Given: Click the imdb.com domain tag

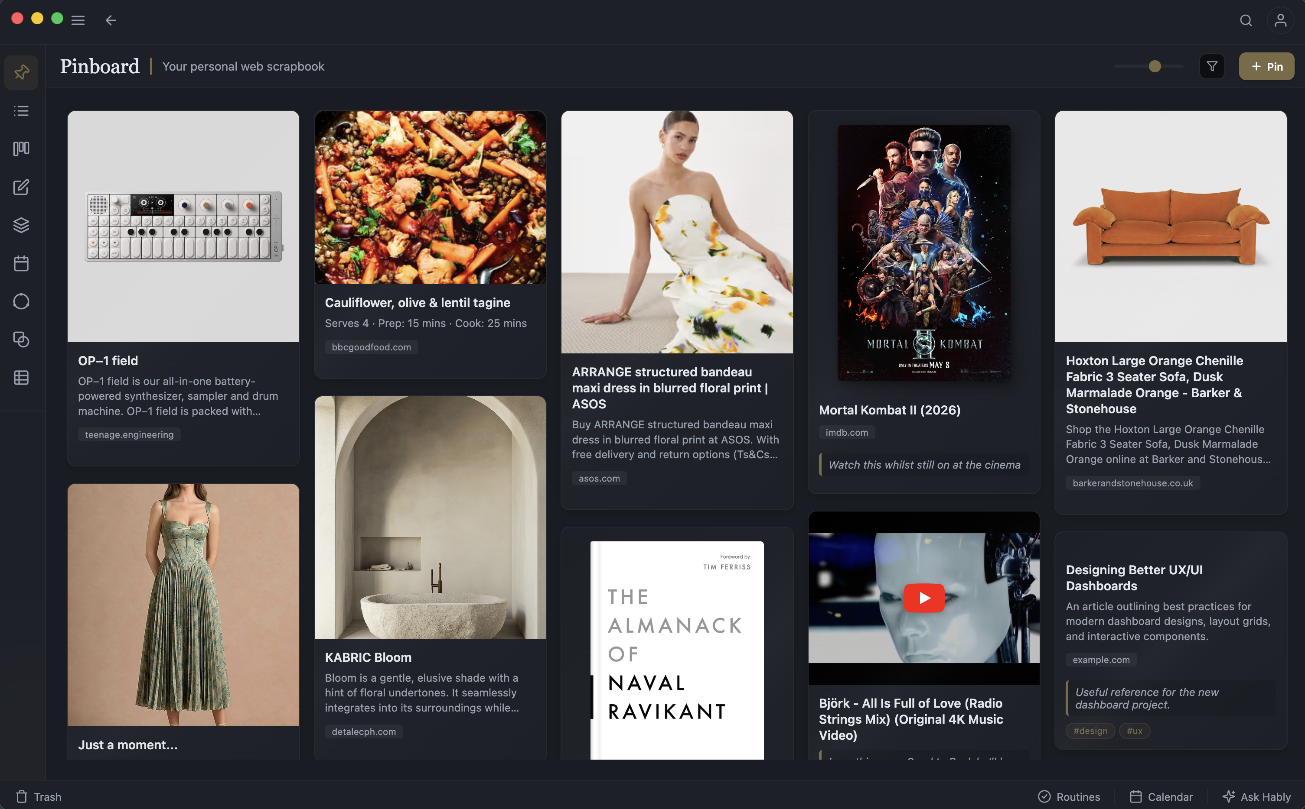Looking at the screenshot, I should 847,432.
